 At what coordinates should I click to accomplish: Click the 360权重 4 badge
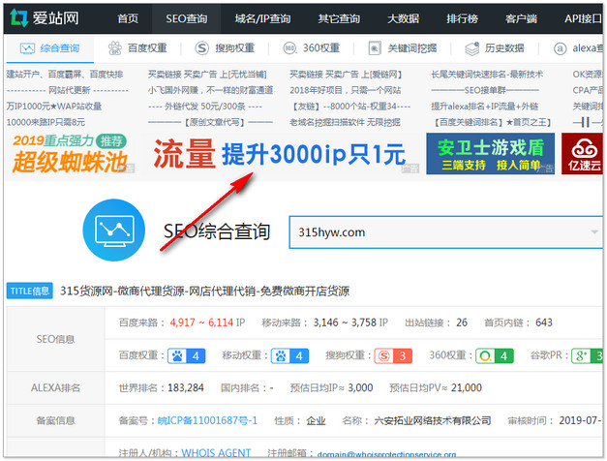point(495,355)
